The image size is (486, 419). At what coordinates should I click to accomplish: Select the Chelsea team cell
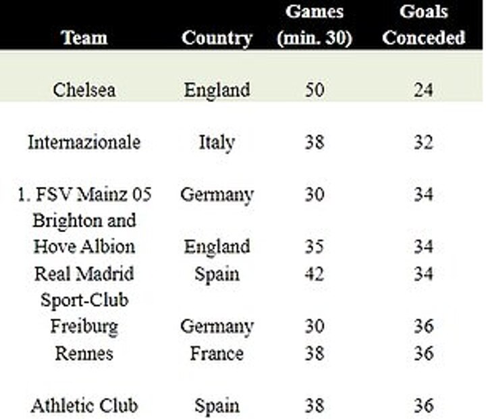(84, 90)
